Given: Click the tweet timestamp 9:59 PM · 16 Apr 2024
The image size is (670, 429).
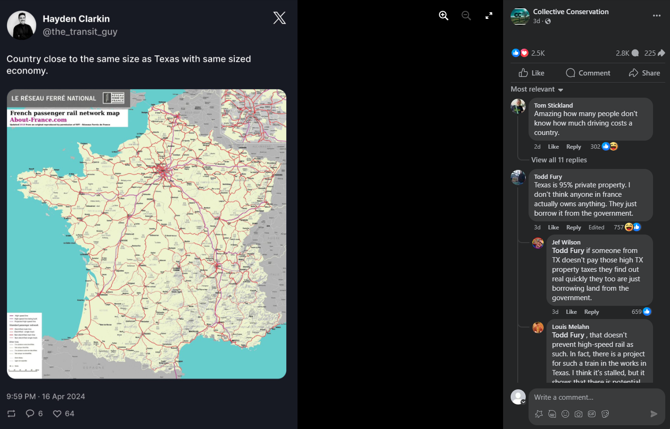Looking at the screenshot, I should tap(46, 396).
